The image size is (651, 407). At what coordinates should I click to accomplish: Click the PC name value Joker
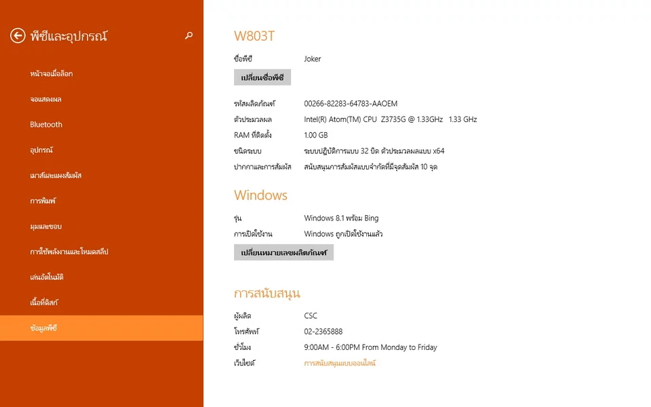pos(312,59)
